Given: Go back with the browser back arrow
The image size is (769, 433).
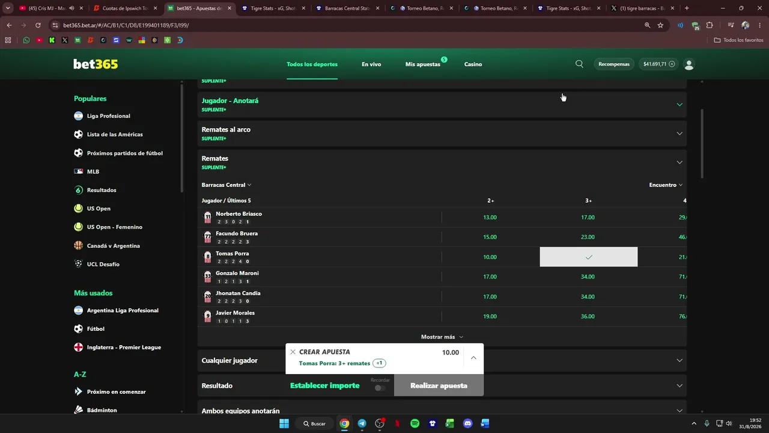Looking at the screenshot, I should [9, 25].
